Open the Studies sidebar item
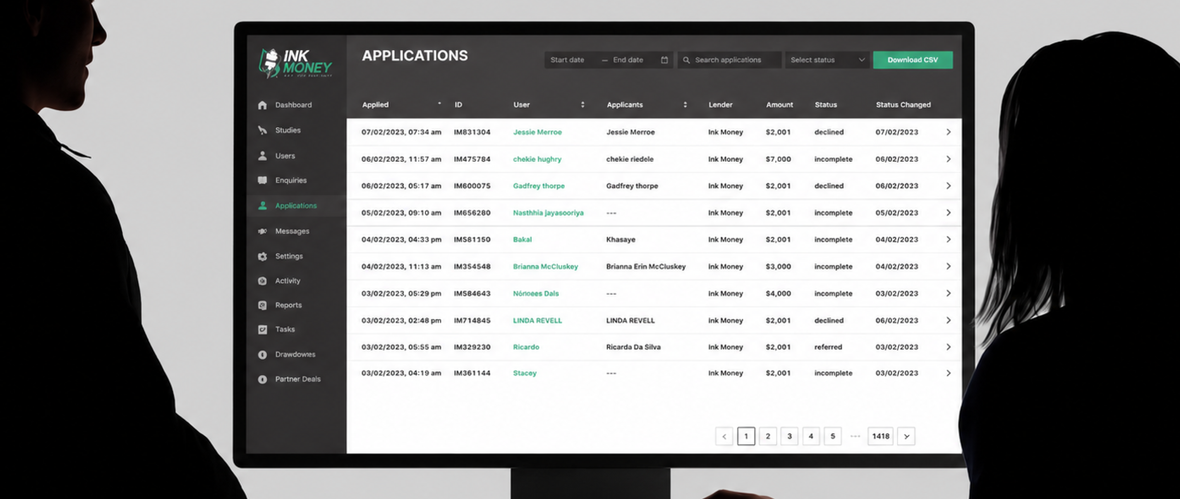Screen dimensions: 1180x499 click(288, 130)
